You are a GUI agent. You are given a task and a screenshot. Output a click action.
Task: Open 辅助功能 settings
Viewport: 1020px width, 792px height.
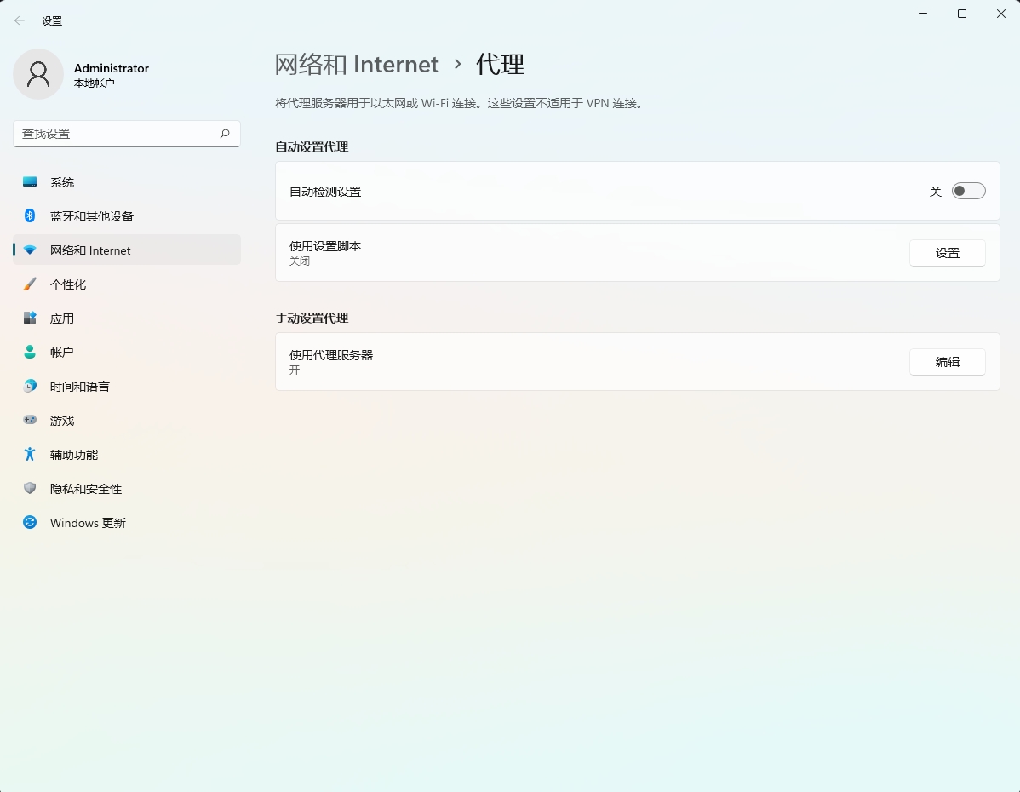(x=127, y=454)
